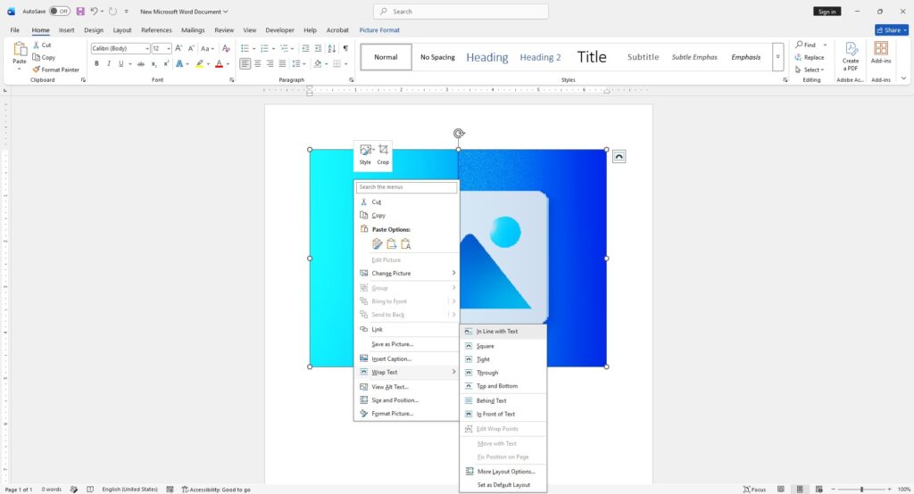The height and width of the screenshot is (494, 914).
Task: Toggle Focus mode in status bar
Action: tap(755, 490)
